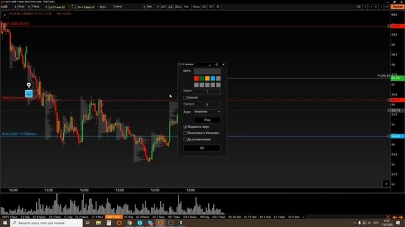Click the ДД toolbar button
405x227 pixels.
170,7
